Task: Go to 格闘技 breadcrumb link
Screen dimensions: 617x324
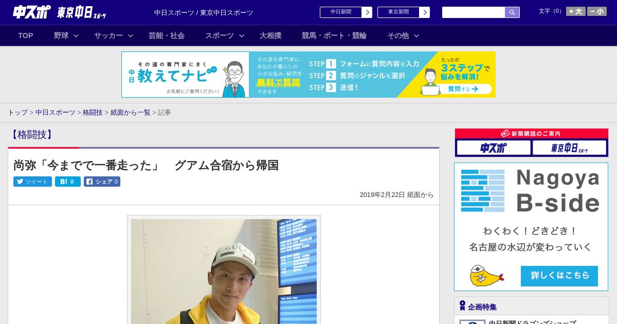Action: pyautogui.click(x=93, y=112)
